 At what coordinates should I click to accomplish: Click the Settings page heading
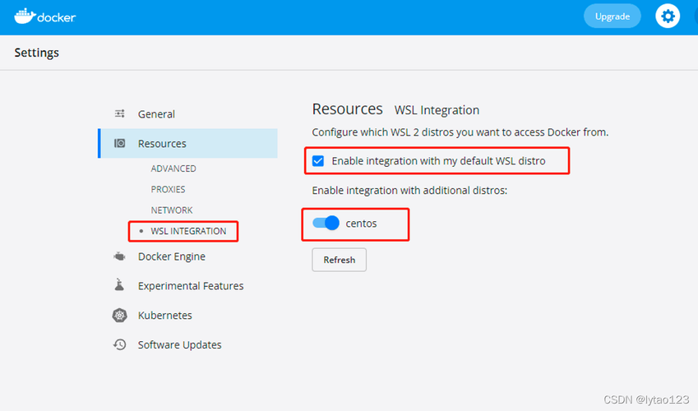pos(36,53)
